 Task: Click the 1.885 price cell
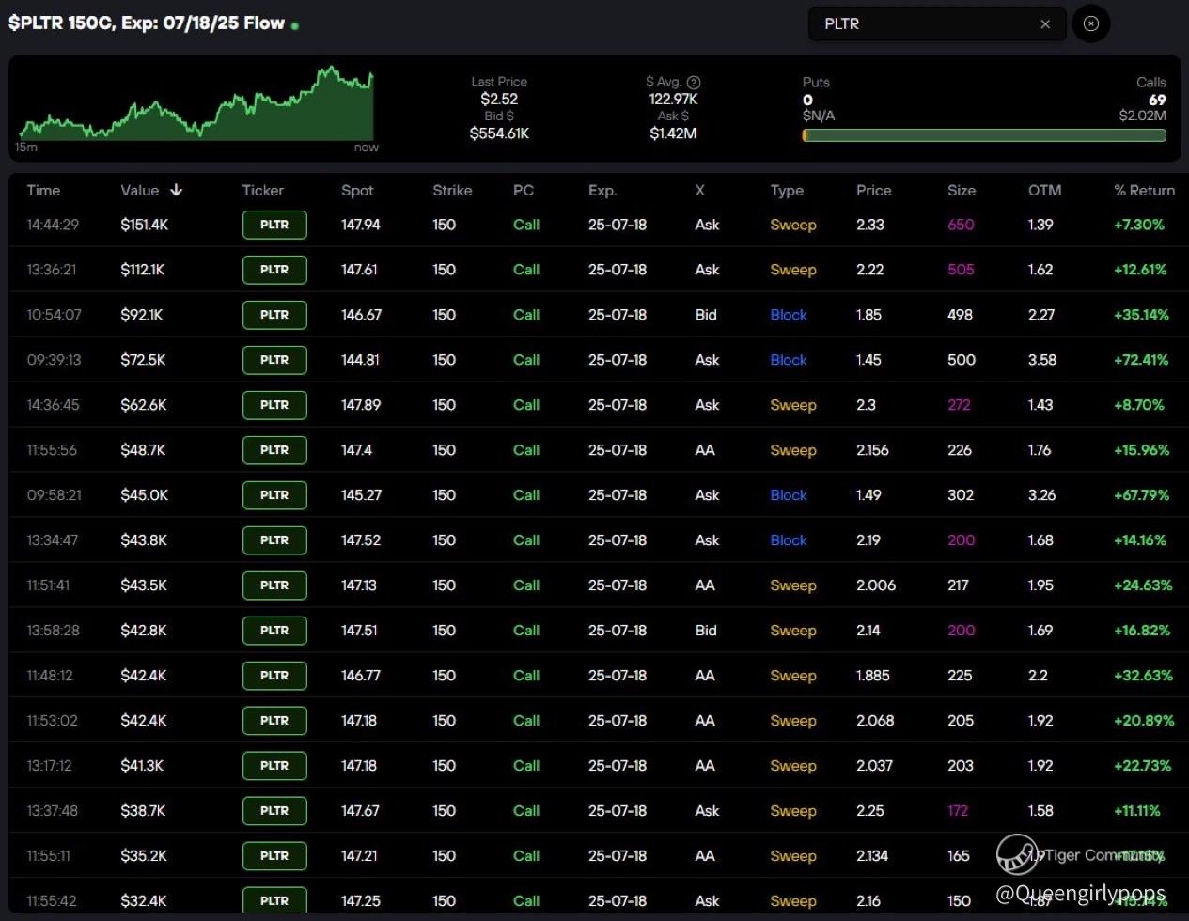pos(873,676)
